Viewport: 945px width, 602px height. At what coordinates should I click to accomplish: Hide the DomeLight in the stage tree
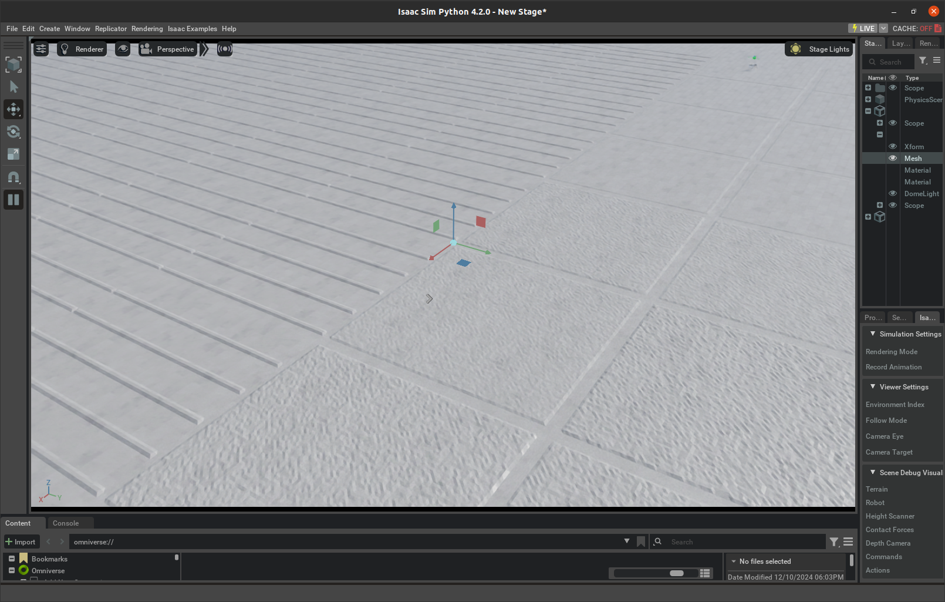pyautogui.click(x=892, y=193)
